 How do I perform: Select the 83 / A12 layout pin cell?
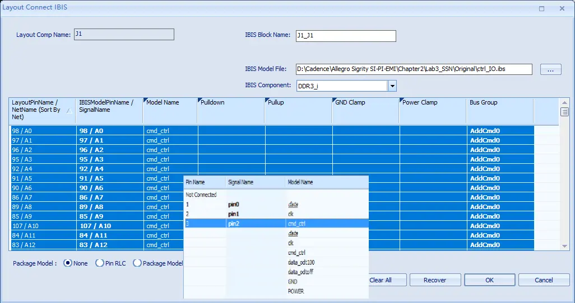(43, 245)
